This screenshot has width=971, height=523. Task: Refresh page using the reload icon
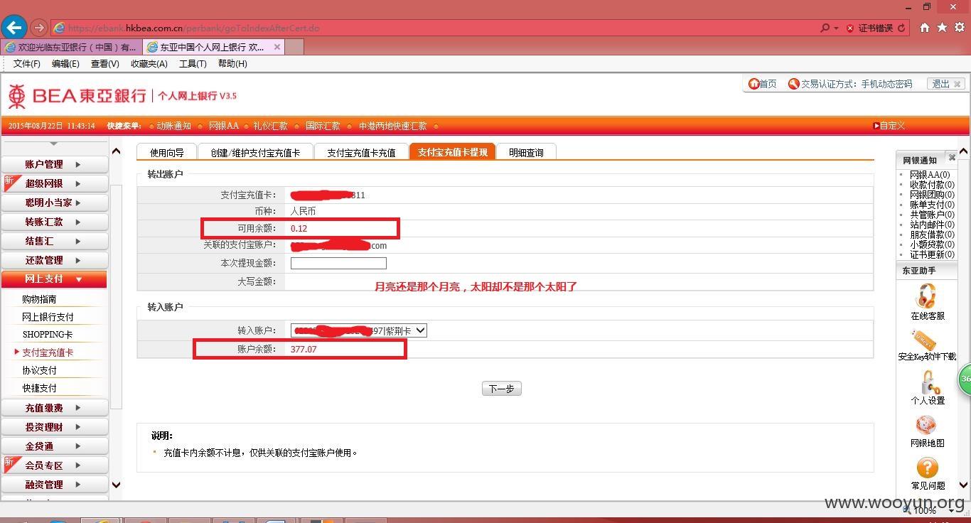coord(901,28)
